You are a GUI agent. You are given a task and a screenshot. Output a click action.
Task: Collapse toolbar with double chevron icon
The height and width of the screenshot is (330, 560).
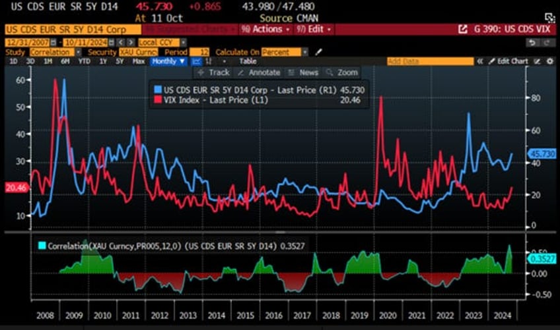480,61
